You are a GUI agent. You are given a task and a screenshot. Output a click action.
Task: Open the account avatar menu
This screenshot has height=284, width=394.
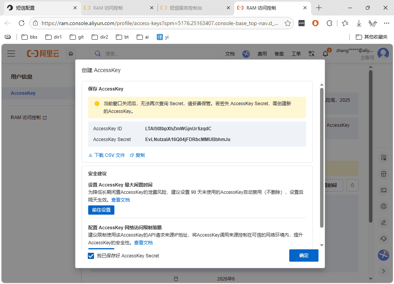coord(383,53)
